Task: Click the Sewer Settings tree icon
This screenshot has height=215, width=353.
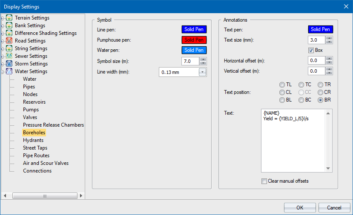Action: click(9, 56)
